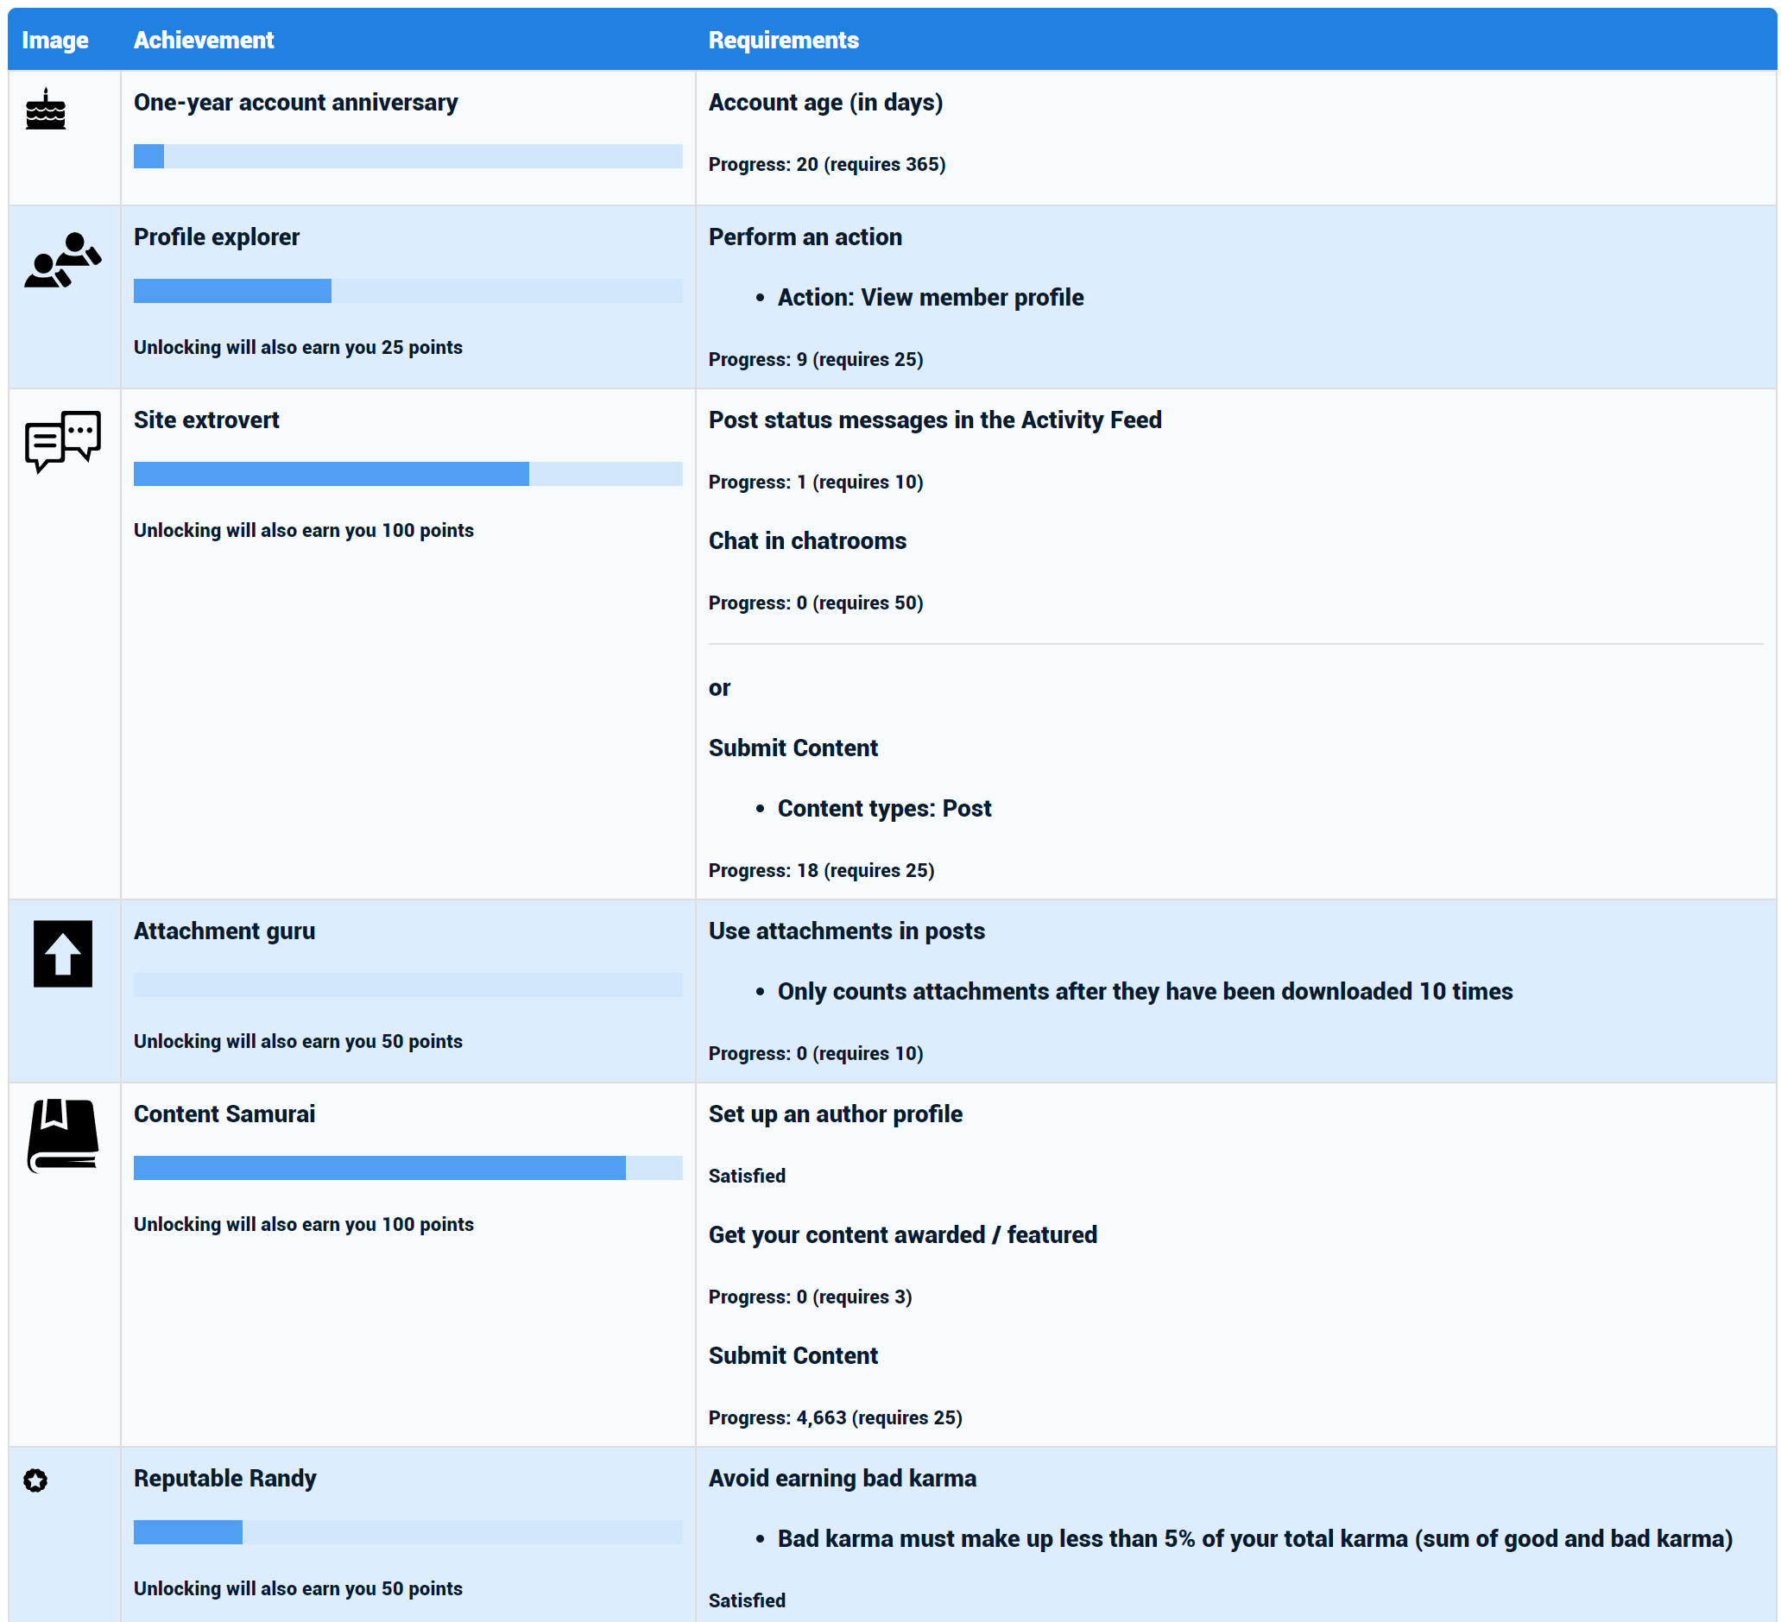Image resolution: width=1781 pixels, height=1622 pixels.
Task: Click the birthday cake anniversary icon
Action: point(45,110)
